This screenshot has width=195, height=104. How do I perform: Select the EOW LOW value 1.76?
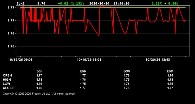127,84
